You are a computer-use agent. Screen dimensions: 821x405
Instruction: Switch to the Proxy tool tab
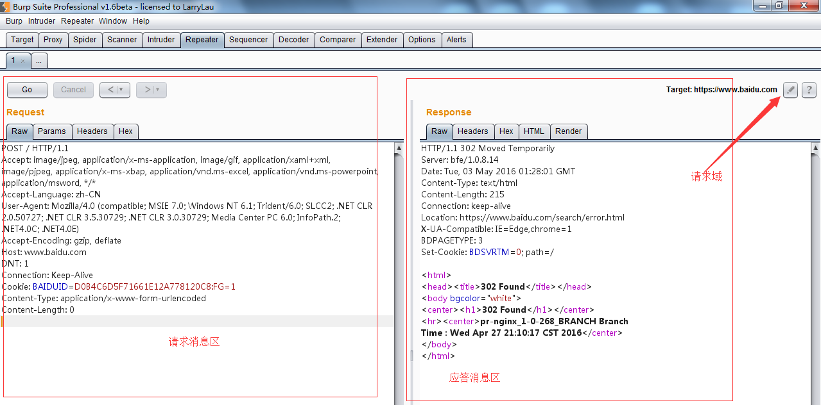53,40
